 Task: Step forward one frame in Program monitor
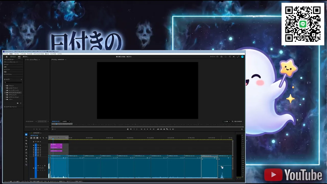[150, 129]
